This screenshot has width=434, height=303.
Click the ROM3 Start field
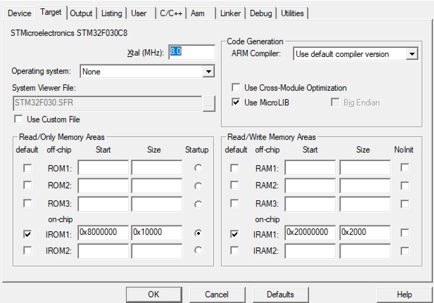tap(103, 204)
